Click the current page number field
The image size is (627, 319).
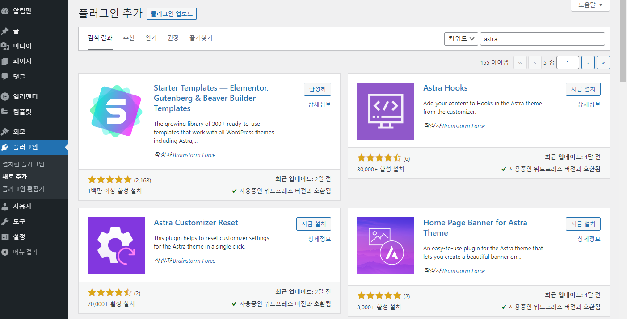568,62
